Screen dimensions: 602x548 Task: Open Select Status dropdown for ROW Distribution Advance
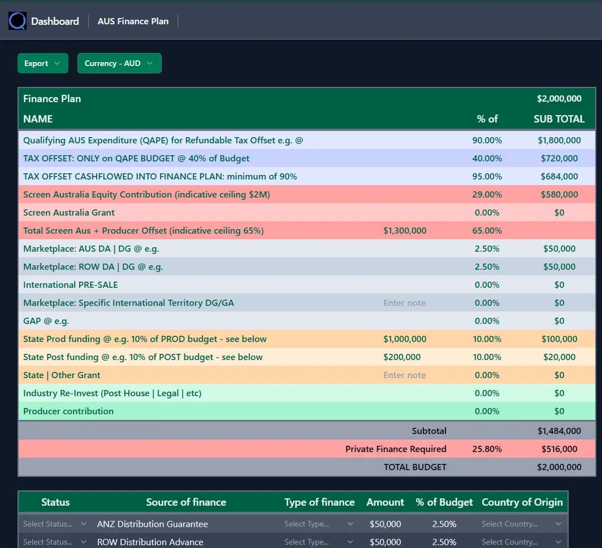[x=54, y=542]
